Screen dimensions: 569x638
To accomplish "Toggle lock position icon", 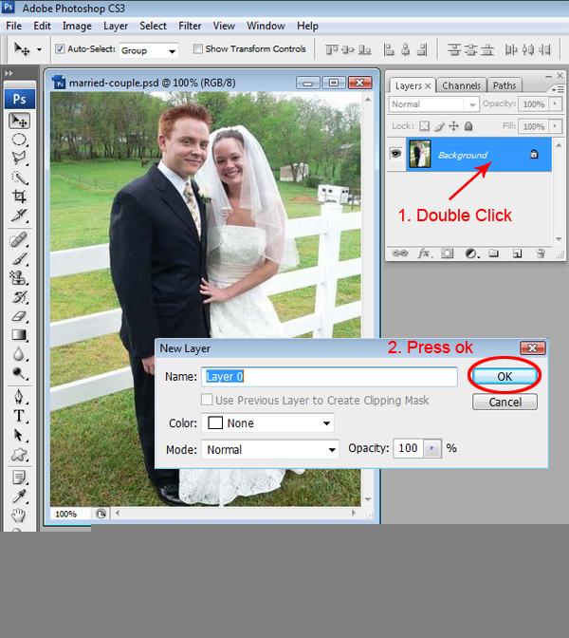I will point(453,126).
